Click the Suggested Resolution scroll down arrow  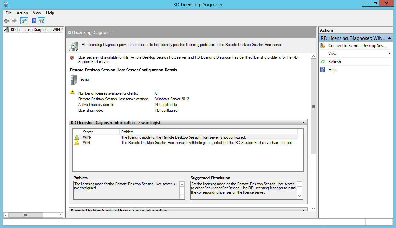[x=299, y=196]
